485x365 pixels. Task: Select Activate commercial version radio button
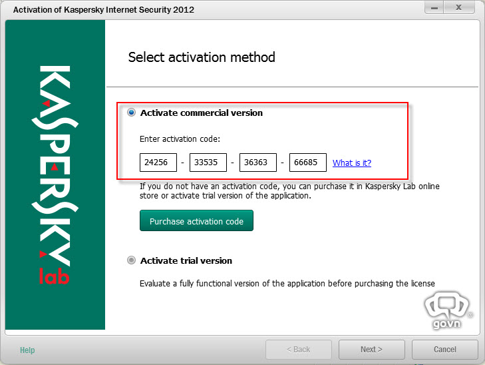[132, 113]
